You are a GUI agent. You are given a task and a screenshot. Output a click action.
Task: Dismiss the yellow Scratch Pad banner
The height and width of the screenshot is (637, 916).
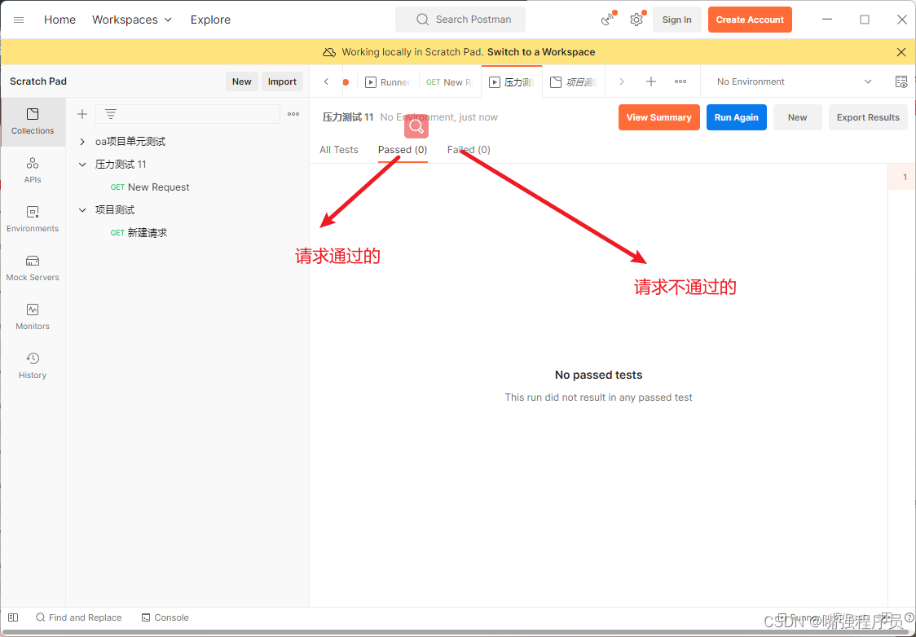tap(901, 52)
